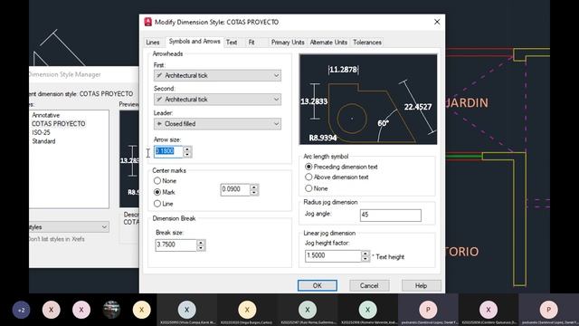The height and width of the screenshot is (326, 579).
Task: Select Annotative in Style Manager list
Action: tap(45, 115)
